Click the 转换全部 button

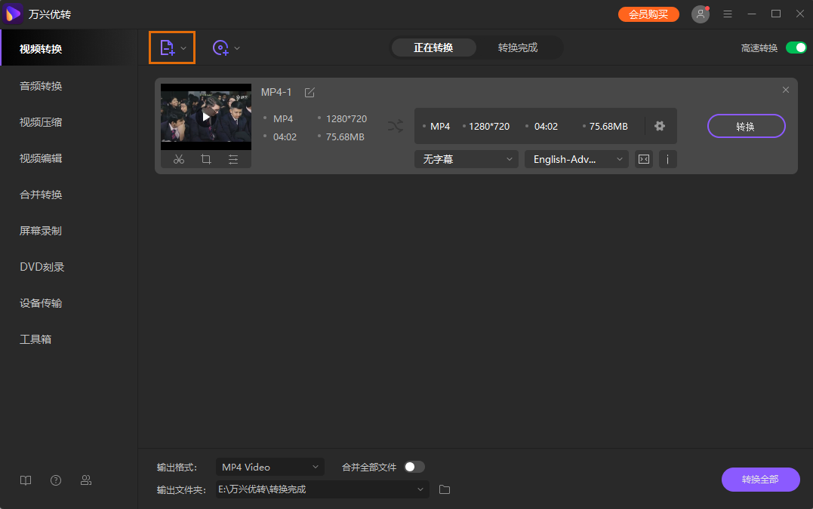coord(760,480)
